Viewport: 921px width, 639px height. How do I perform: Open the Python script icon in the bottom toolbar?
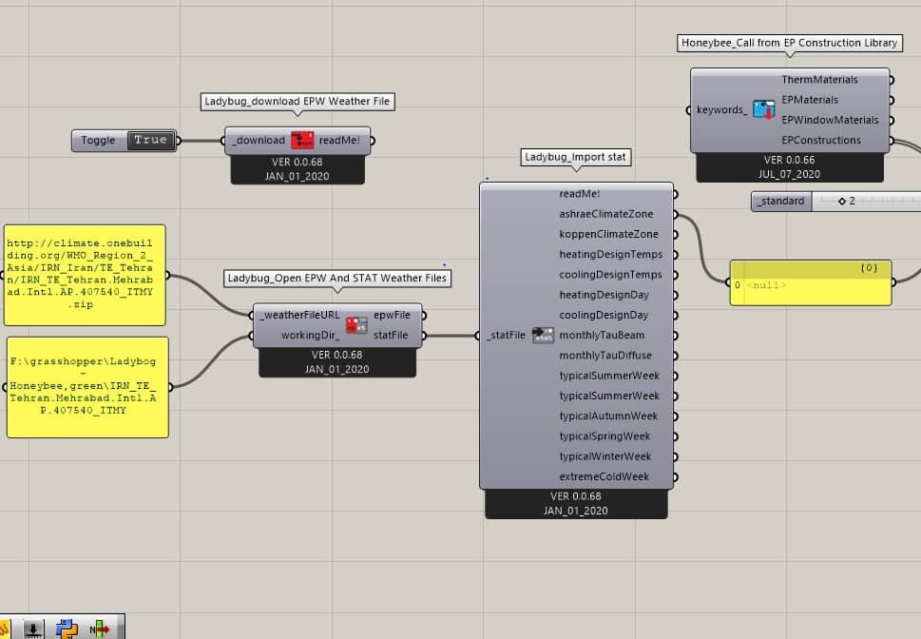coord(67,629)
